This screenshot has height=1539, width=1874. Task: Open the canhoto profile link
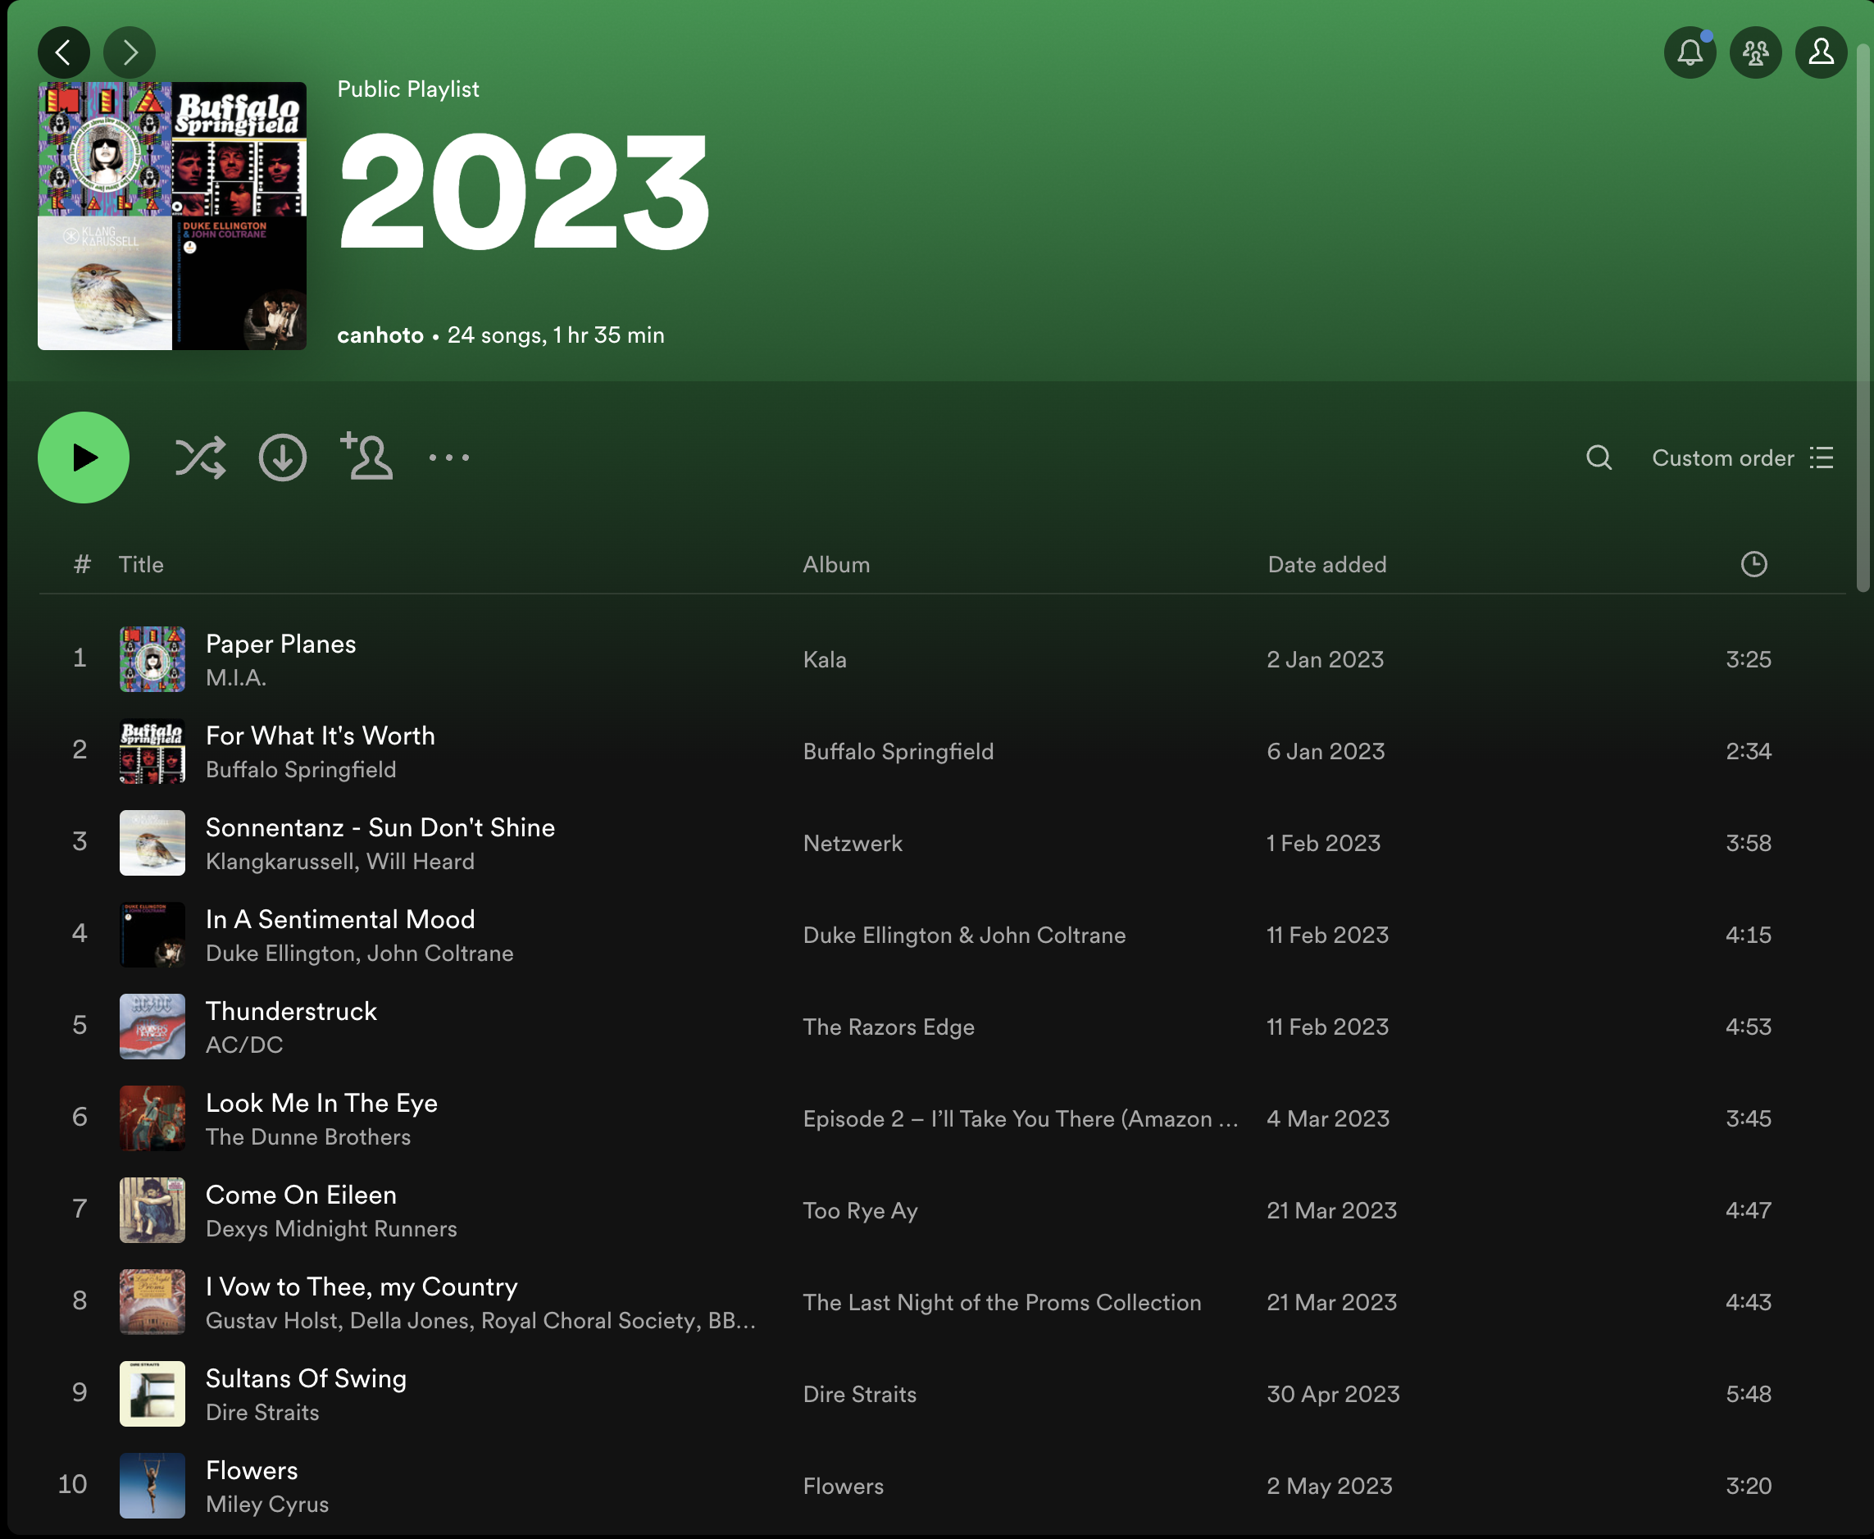380,335
